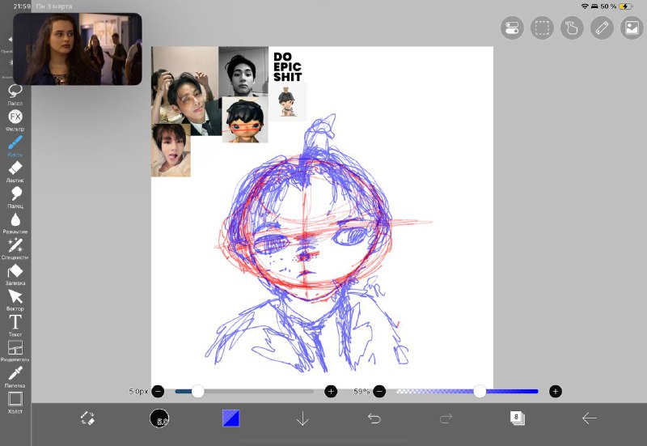Tap the back arrow in bottom bar
Image resolution: width=647 pixels, height=446 pixels.
pyautogui.click(x=589, y=418)
